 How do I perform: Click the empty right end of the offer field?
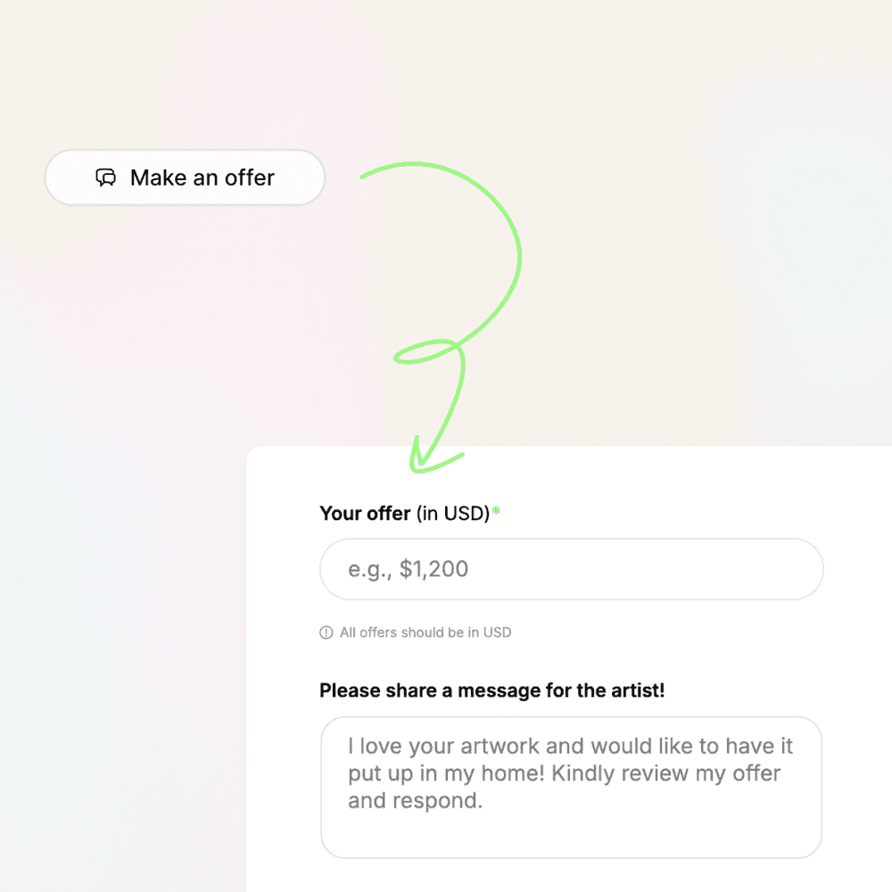739,569
